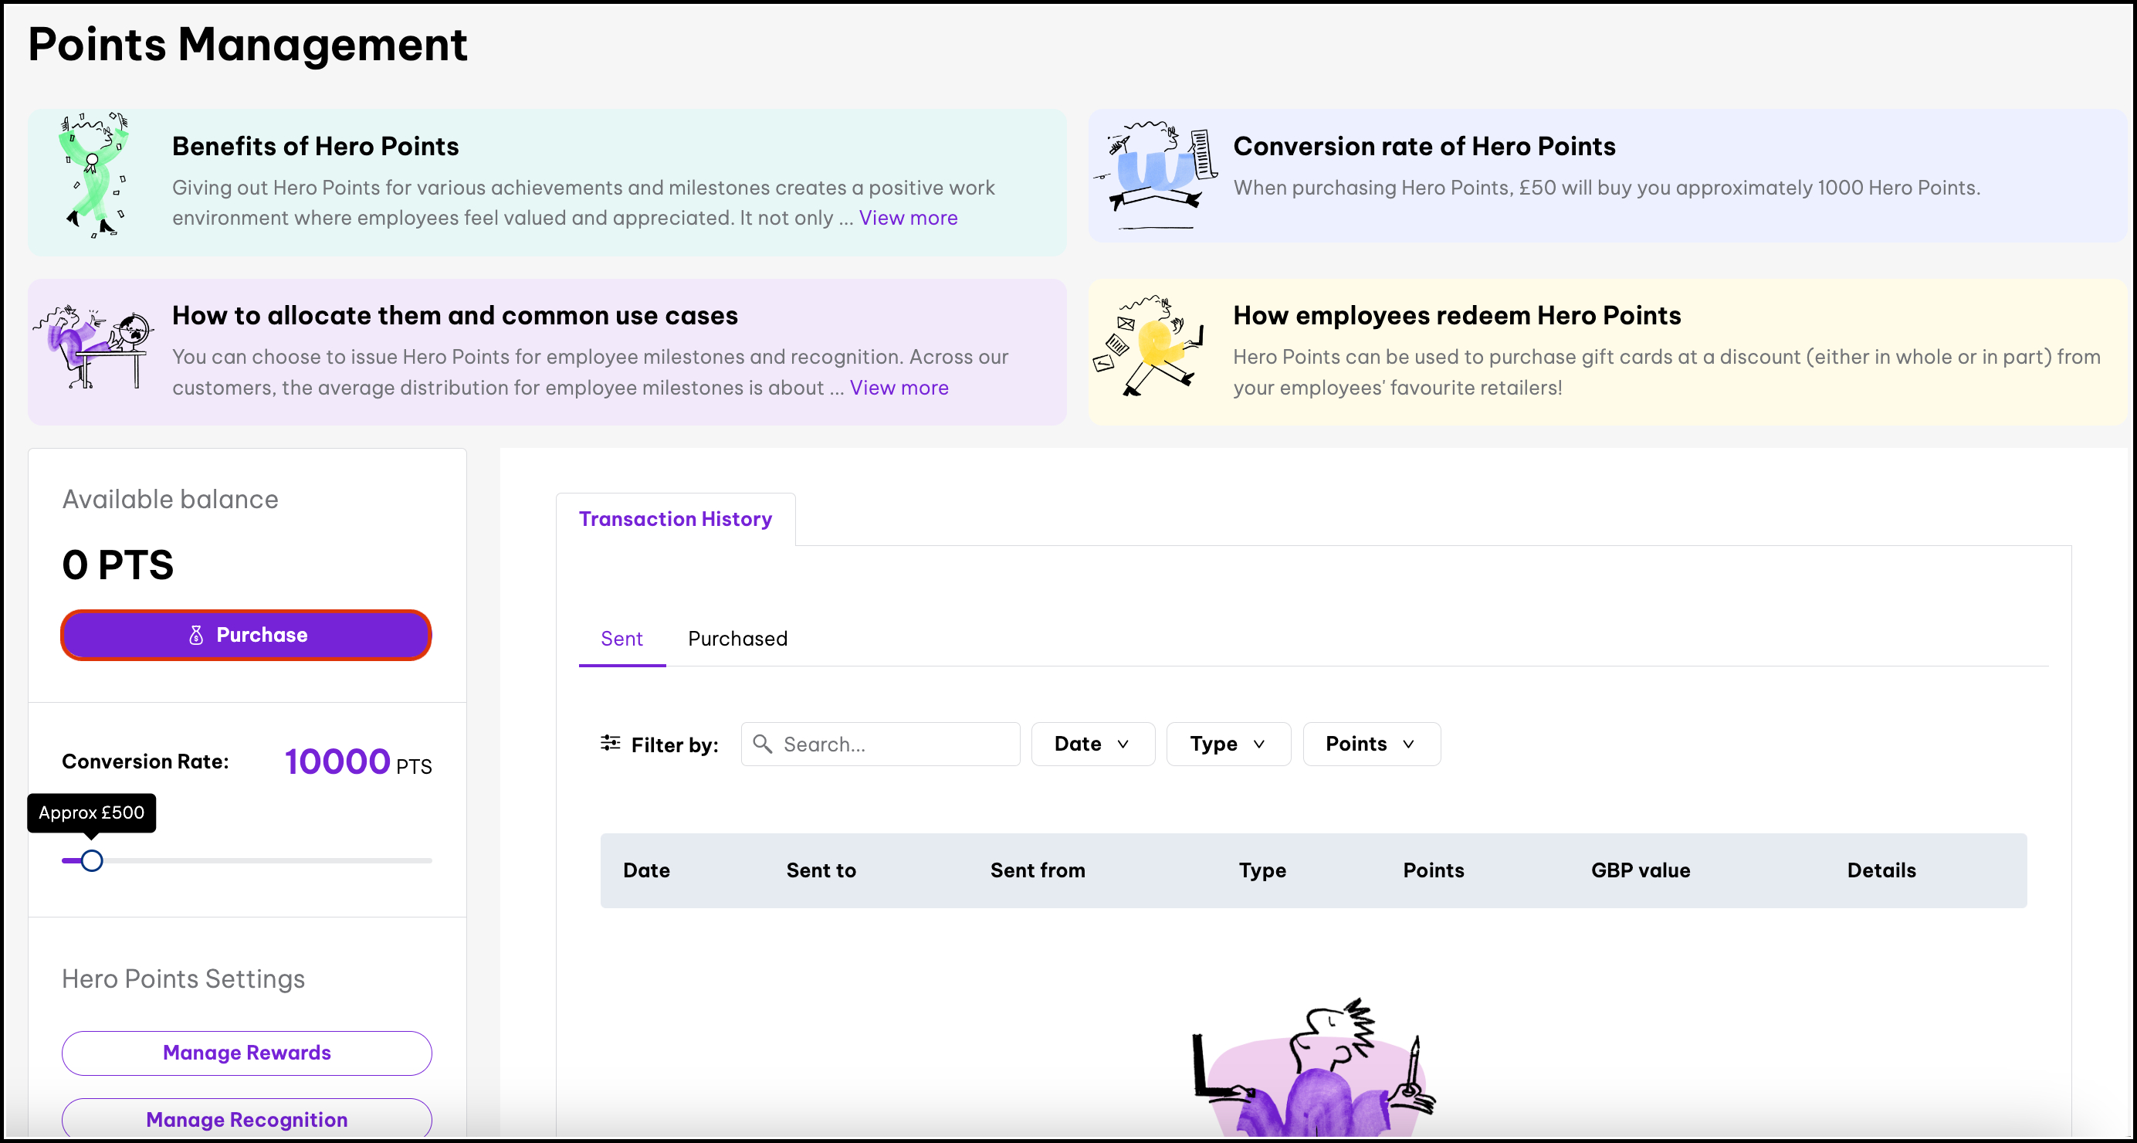
Task: Click the money bag icon on Purchase
Action: 196,635
